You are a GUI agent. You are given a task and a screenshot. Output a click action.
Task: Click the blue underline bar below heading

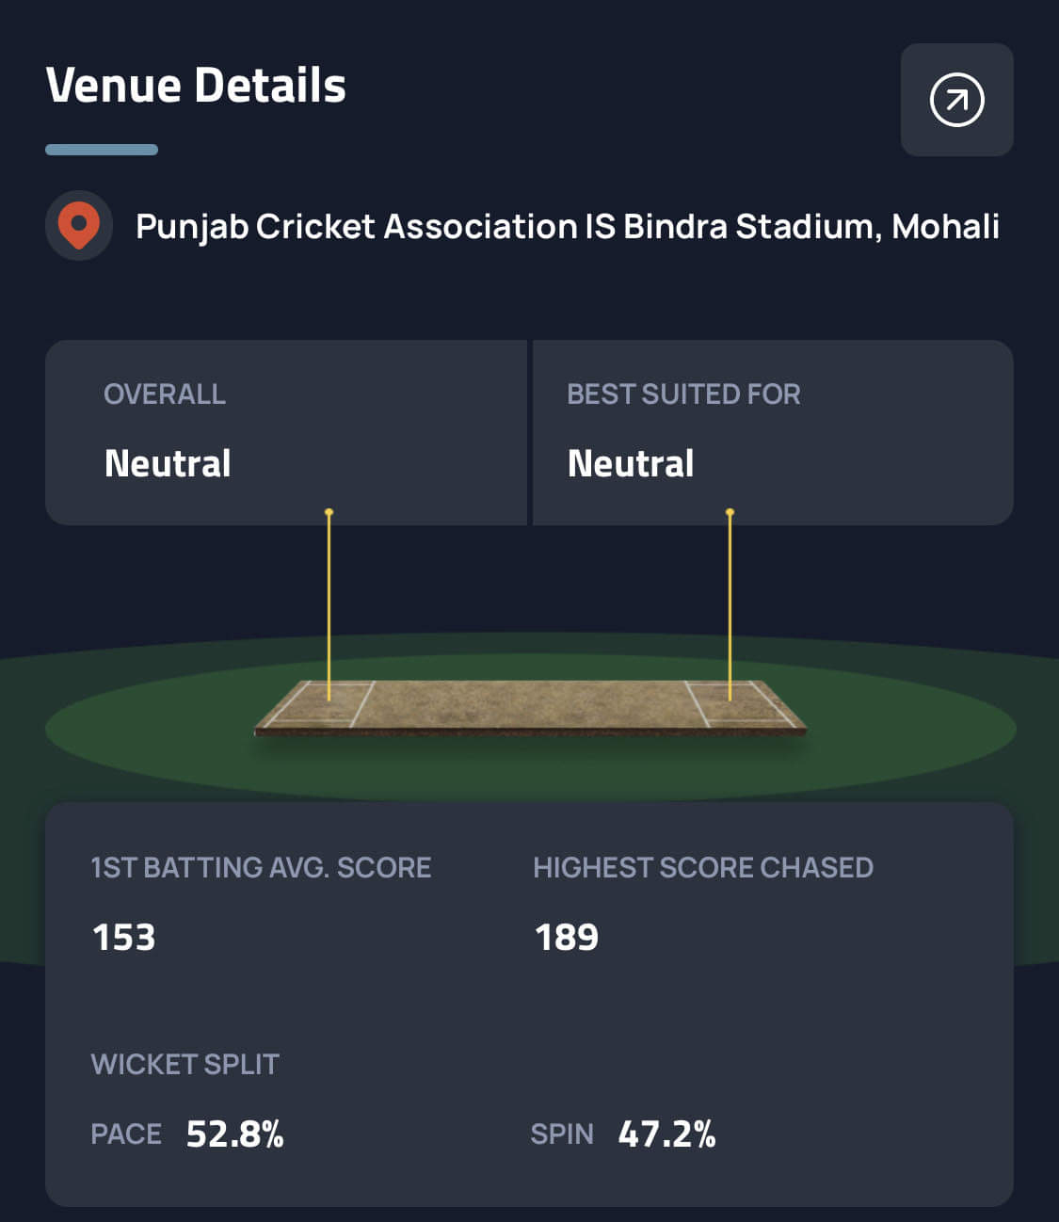[102, 150]
